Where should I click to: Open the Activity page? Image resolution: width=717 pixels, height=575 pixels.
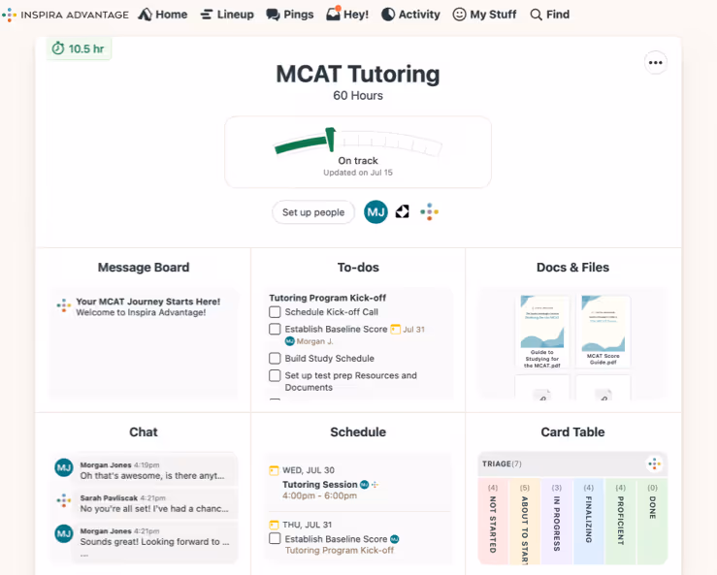click(x=410, y=15)
